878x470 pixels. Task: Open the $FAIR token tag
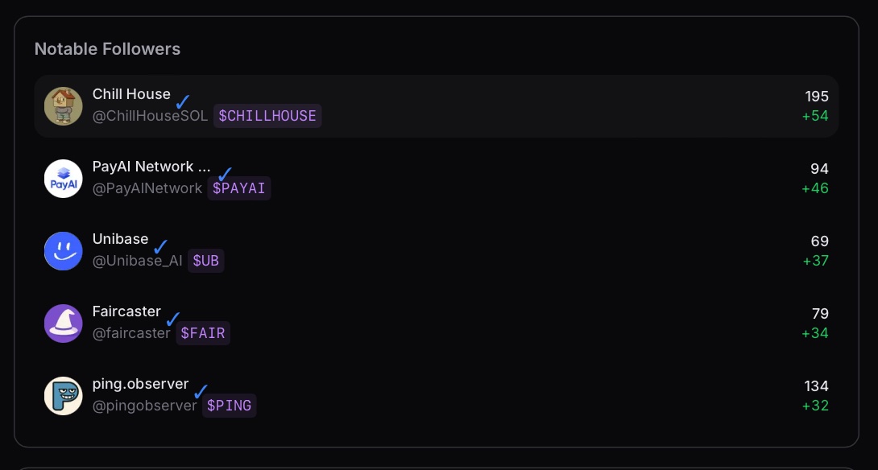pos(203,333)
